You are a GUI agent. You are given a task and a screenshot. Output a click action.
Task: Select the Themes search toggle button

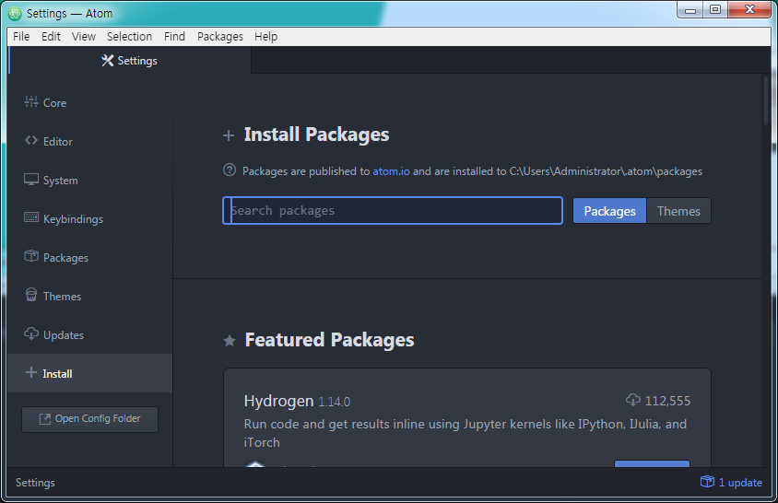678,211
